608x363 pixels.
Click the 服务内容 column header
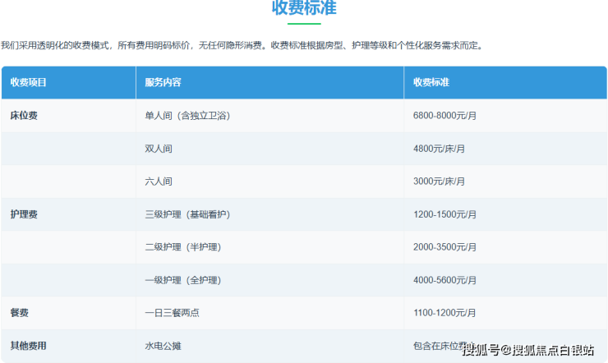tap(163, 83)
